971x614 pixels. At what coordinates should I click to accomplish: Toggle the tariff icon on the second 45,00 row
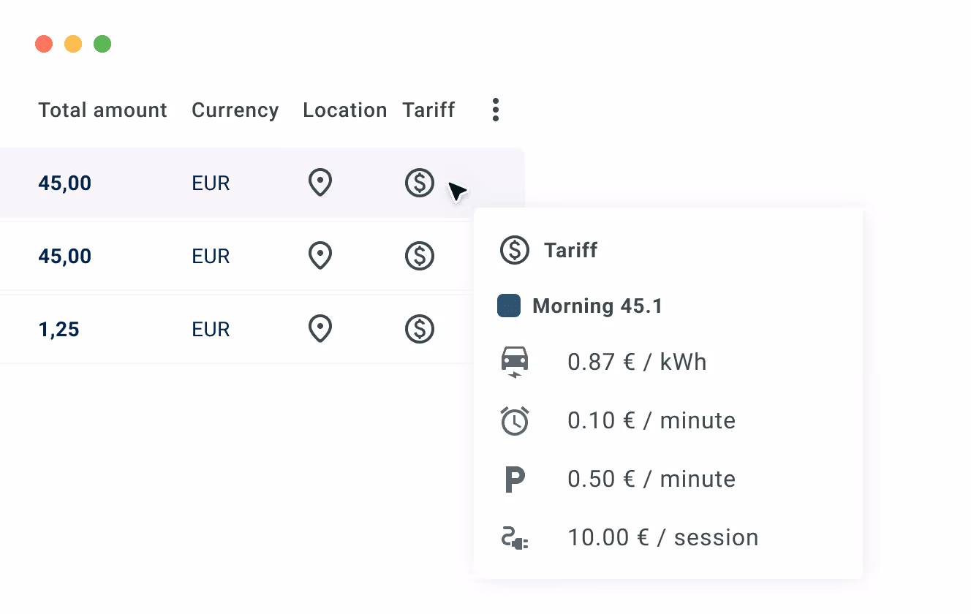419,256
